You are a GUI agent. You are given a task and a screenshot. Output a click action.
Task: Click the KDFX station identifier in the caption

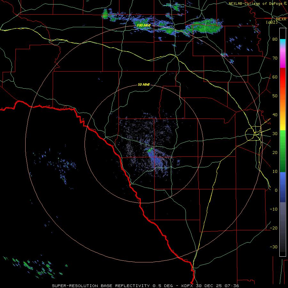point(188,286)
